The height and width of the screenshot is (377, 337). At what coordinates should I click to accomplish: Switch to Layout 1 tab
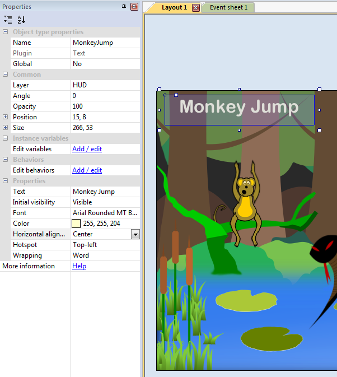pyautogui.click(x=174, y=7)
